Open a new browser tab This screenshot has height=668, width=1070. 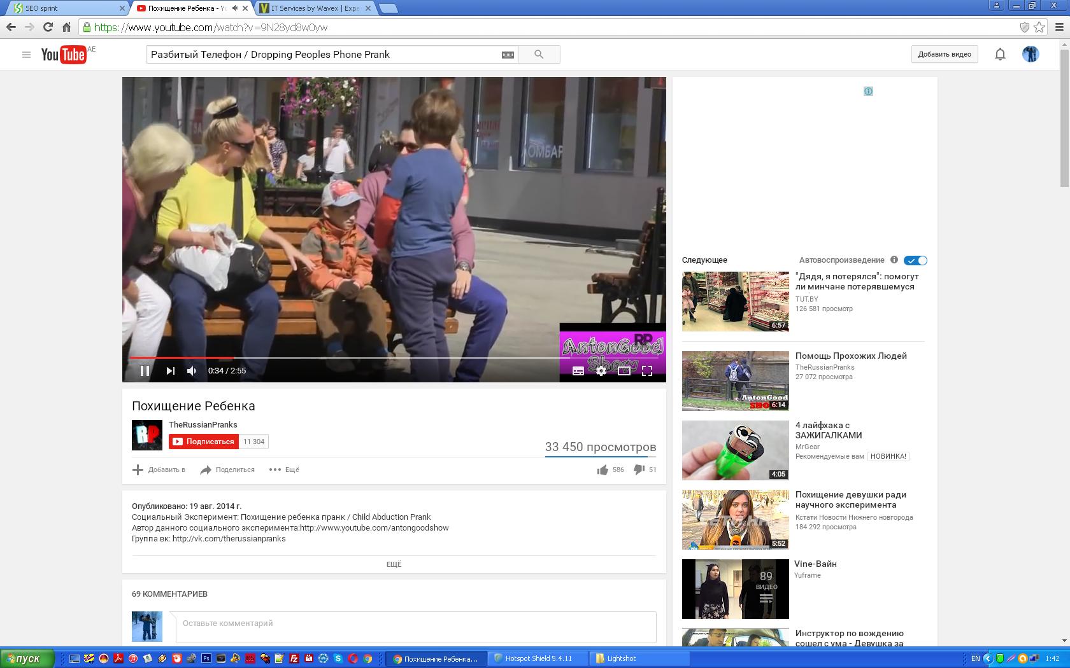pos(388,8)
